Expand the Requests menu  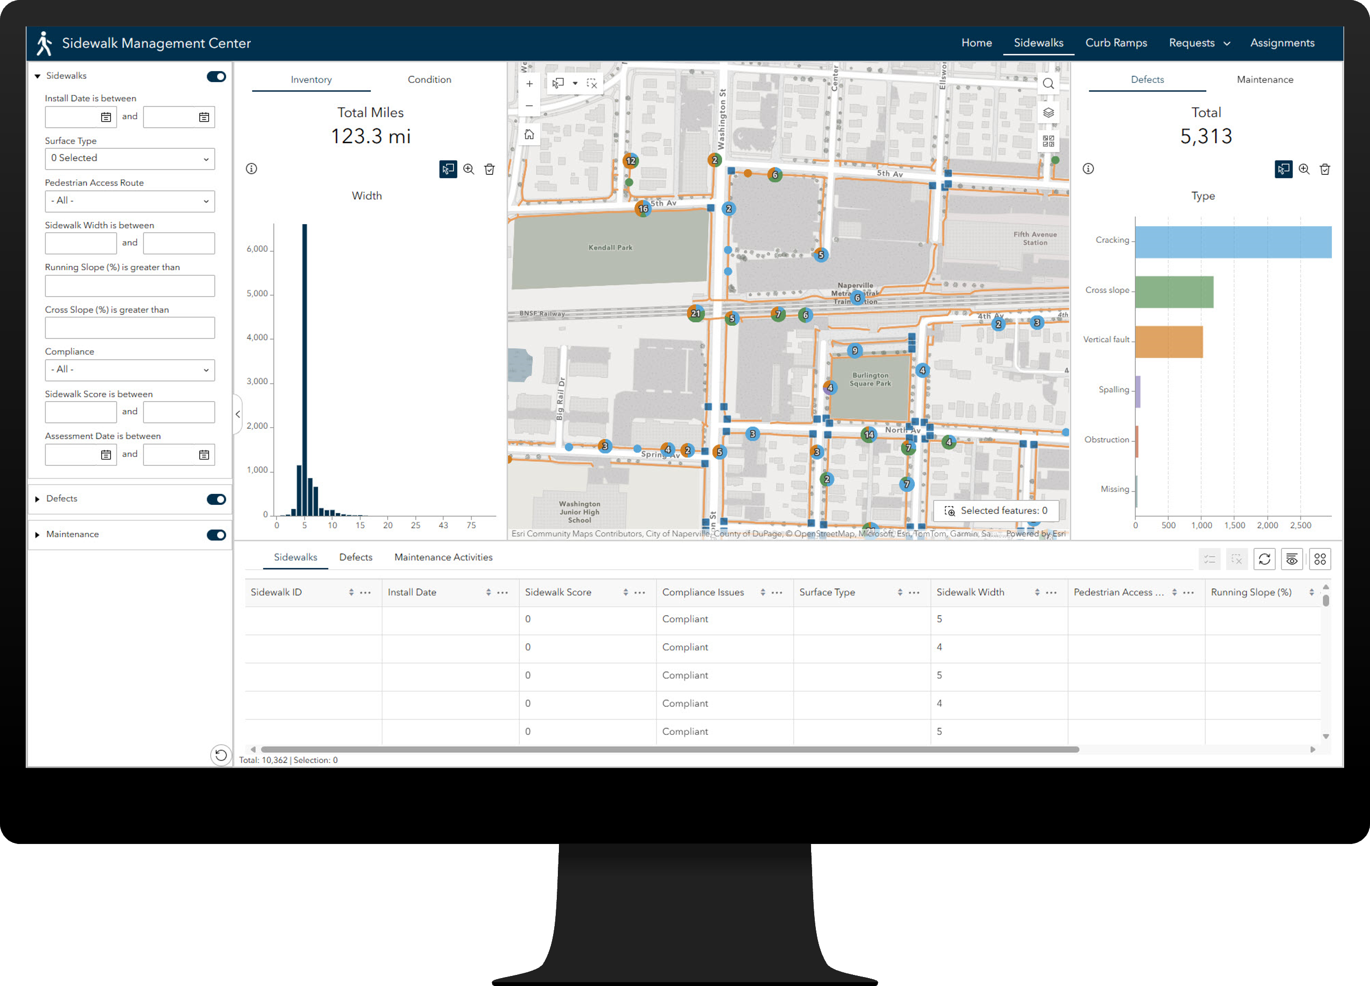1199,43
